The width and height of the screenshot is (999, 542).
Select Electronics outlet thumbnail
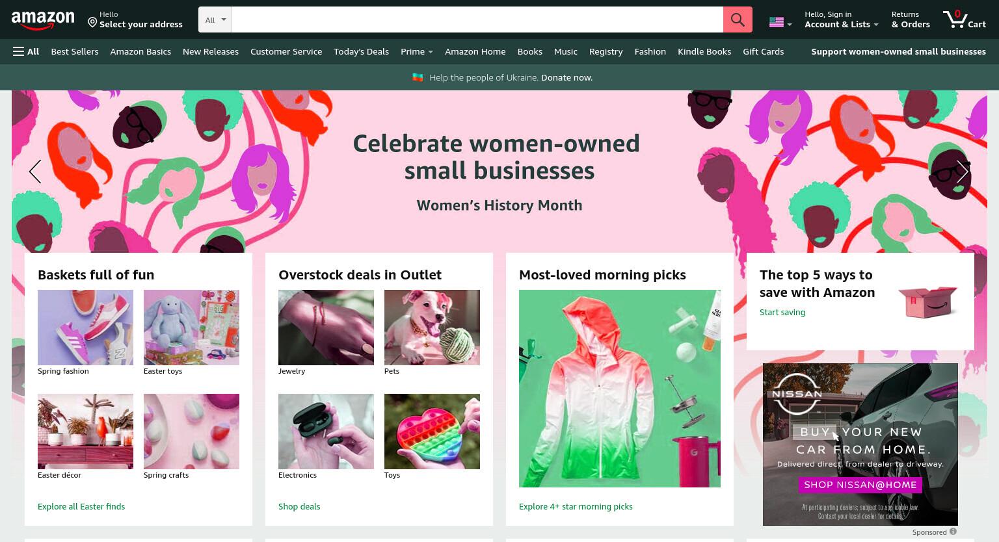point(326,432)
